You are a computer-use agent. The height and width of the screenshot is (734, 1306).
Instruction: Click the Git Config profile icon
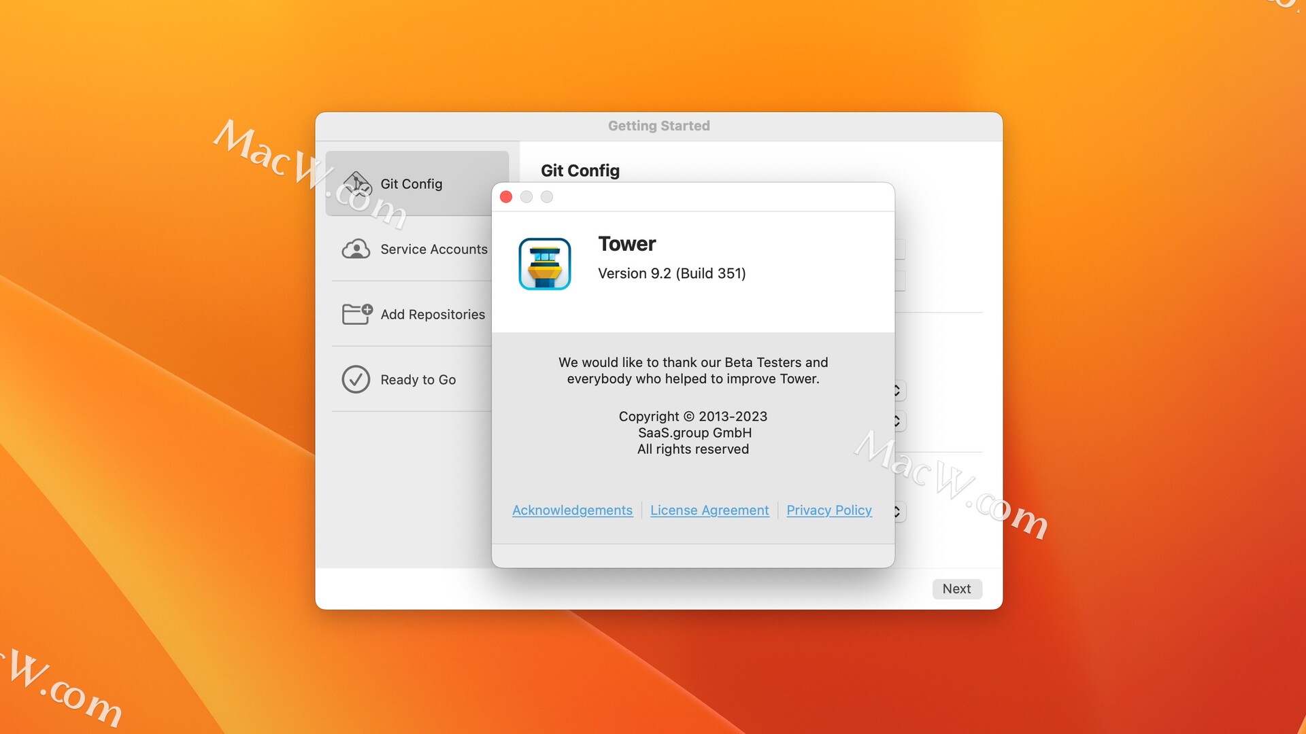click(x=356, y=183)
